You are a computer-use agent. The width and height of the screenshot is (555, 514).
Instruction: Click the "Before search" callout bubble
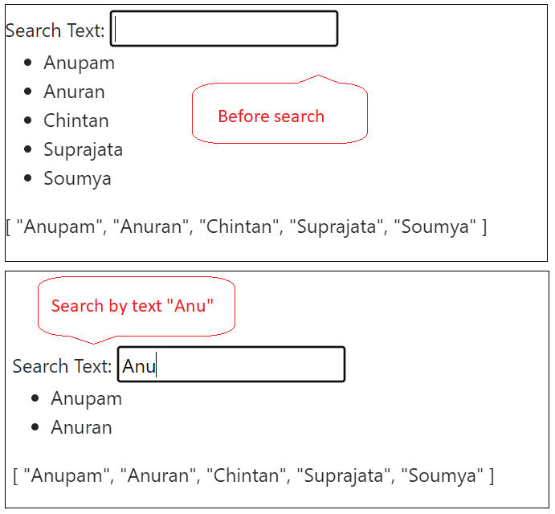280,113
